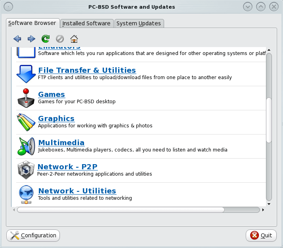
Task: Click the horizontal scrollbar thumb
Action: click(121, 210)
